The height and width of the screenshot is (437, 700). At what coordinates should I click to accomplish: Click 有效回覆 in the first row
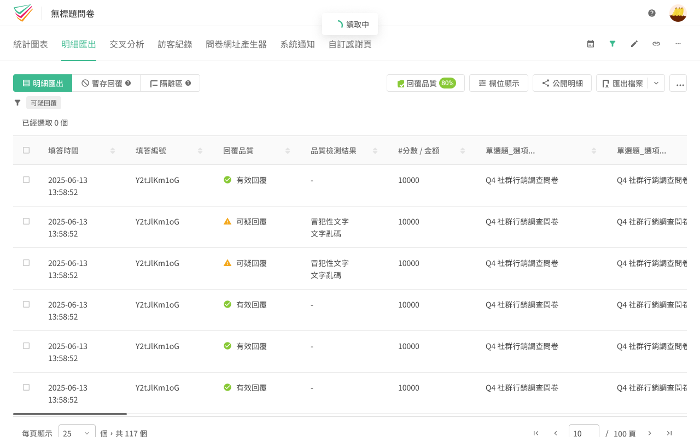[252, 180]
